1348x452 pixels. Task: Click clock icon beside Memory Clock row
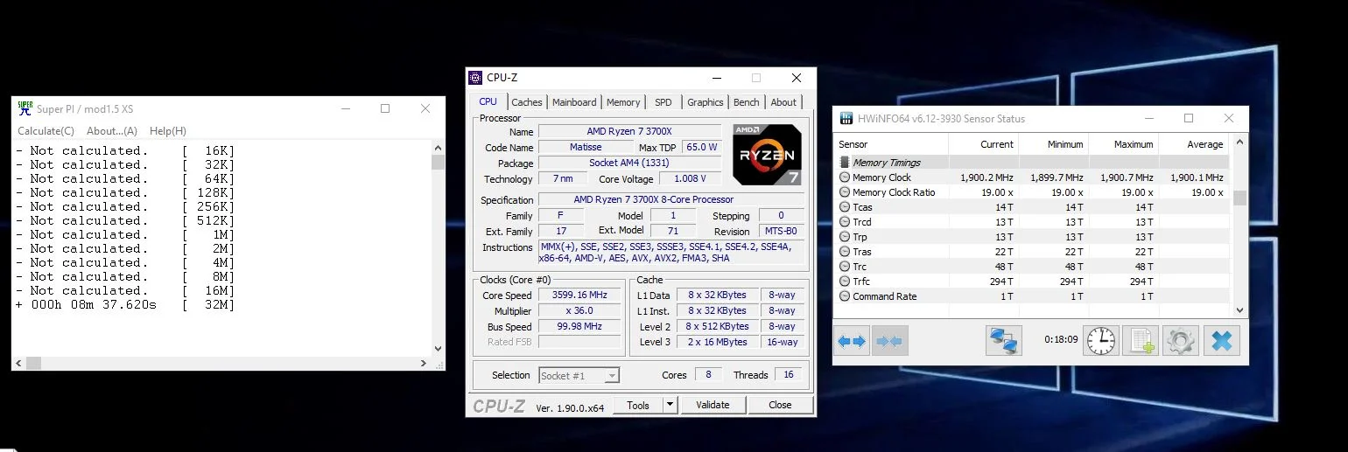pyautogui.click(x=845, y=177)
